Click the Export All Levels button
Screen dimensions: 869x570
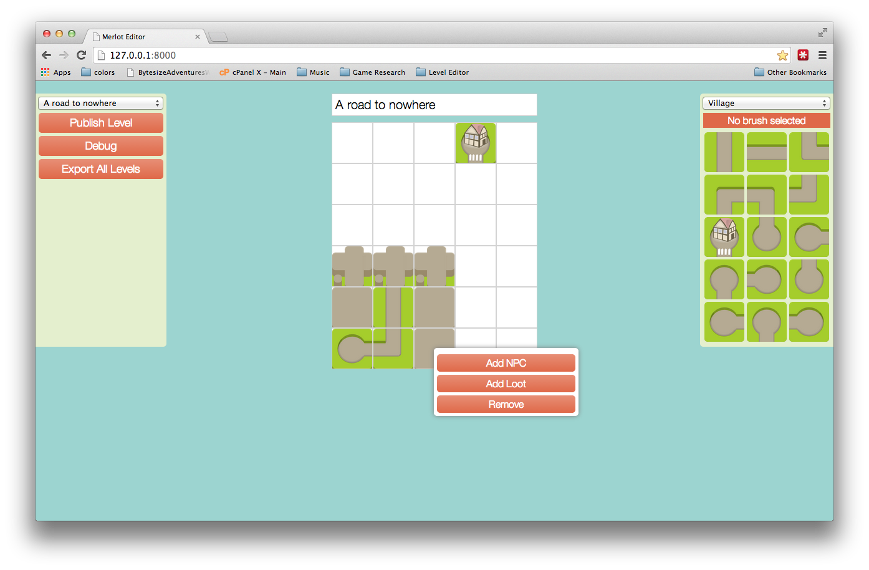tap(100, 168)
